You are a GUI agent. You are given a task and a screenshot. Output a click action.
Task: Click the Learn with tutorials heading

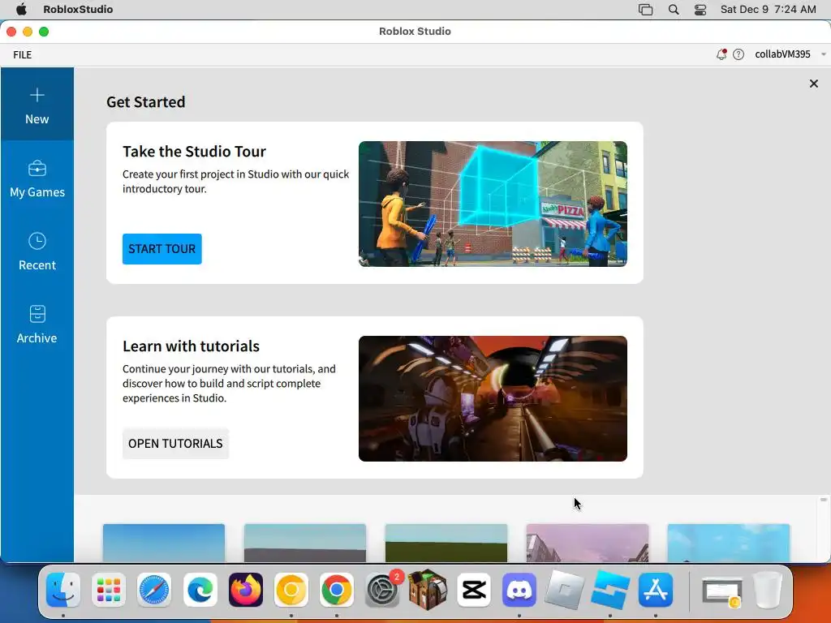tap(191, 346)
